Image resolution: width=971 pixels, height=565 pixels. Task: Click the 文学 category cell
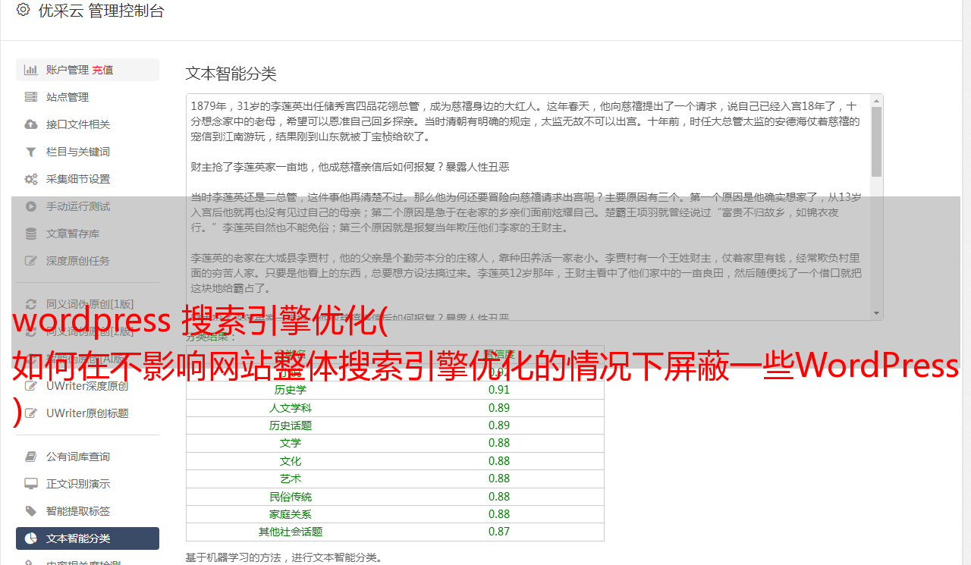[291, 443]
